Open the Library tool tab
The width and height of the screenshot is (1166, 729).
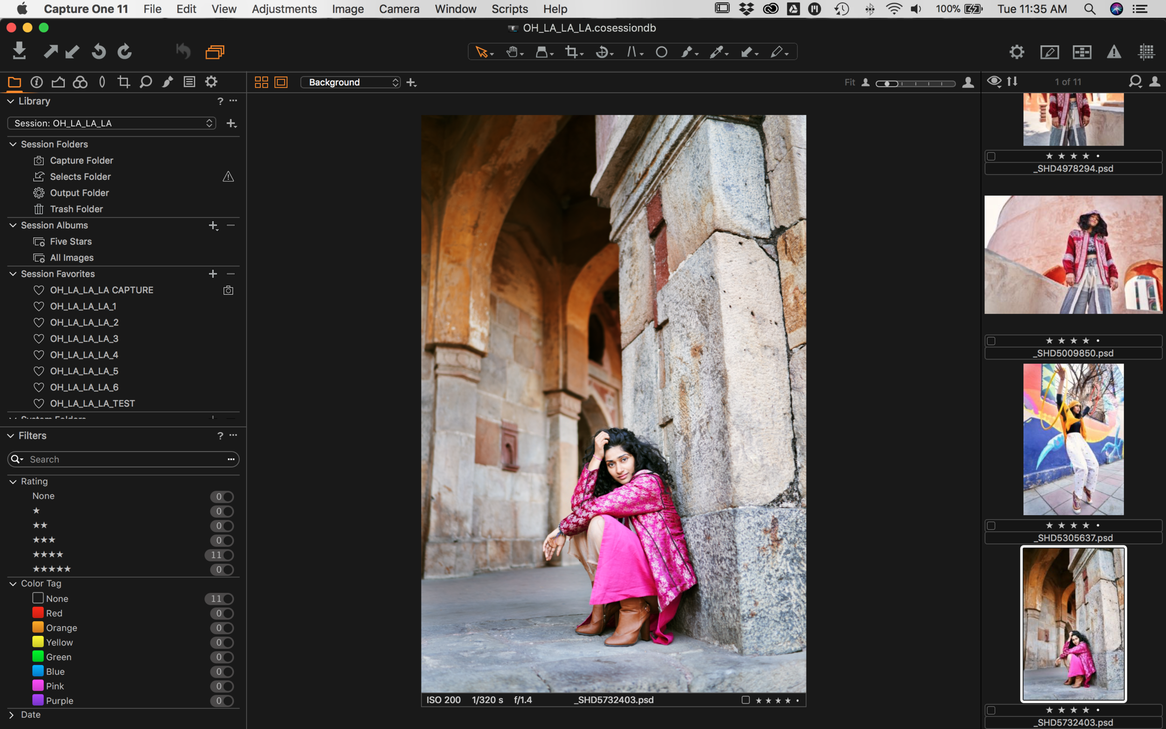tap(14, 82)
